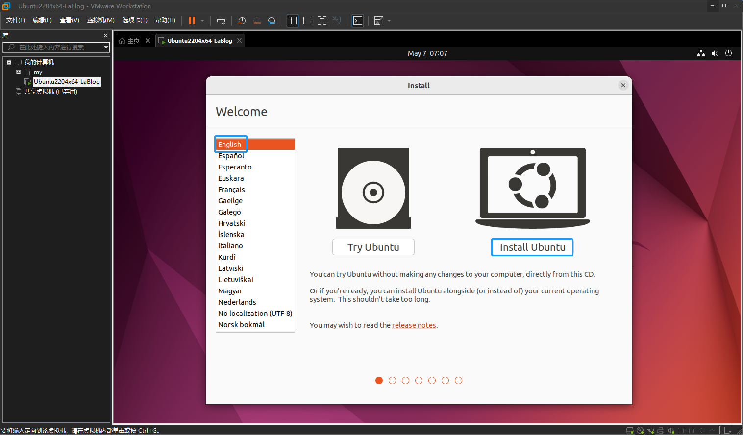
Task: Take a snapshot of this virtual machine
Action: pos(242,21)
